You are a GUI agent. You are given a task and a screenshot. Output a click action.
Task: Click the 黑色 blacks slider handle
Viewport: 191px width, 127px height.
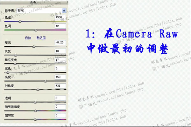pos(8,72)
